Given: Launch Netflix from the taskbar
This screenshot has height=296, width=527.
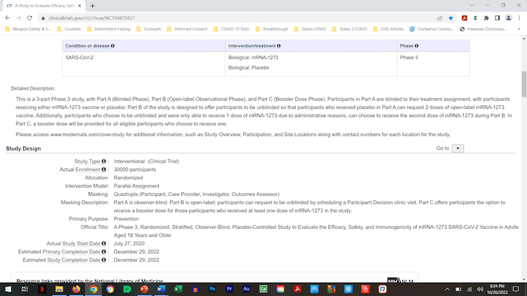Looking at the screenshot, I should point(42,289).
